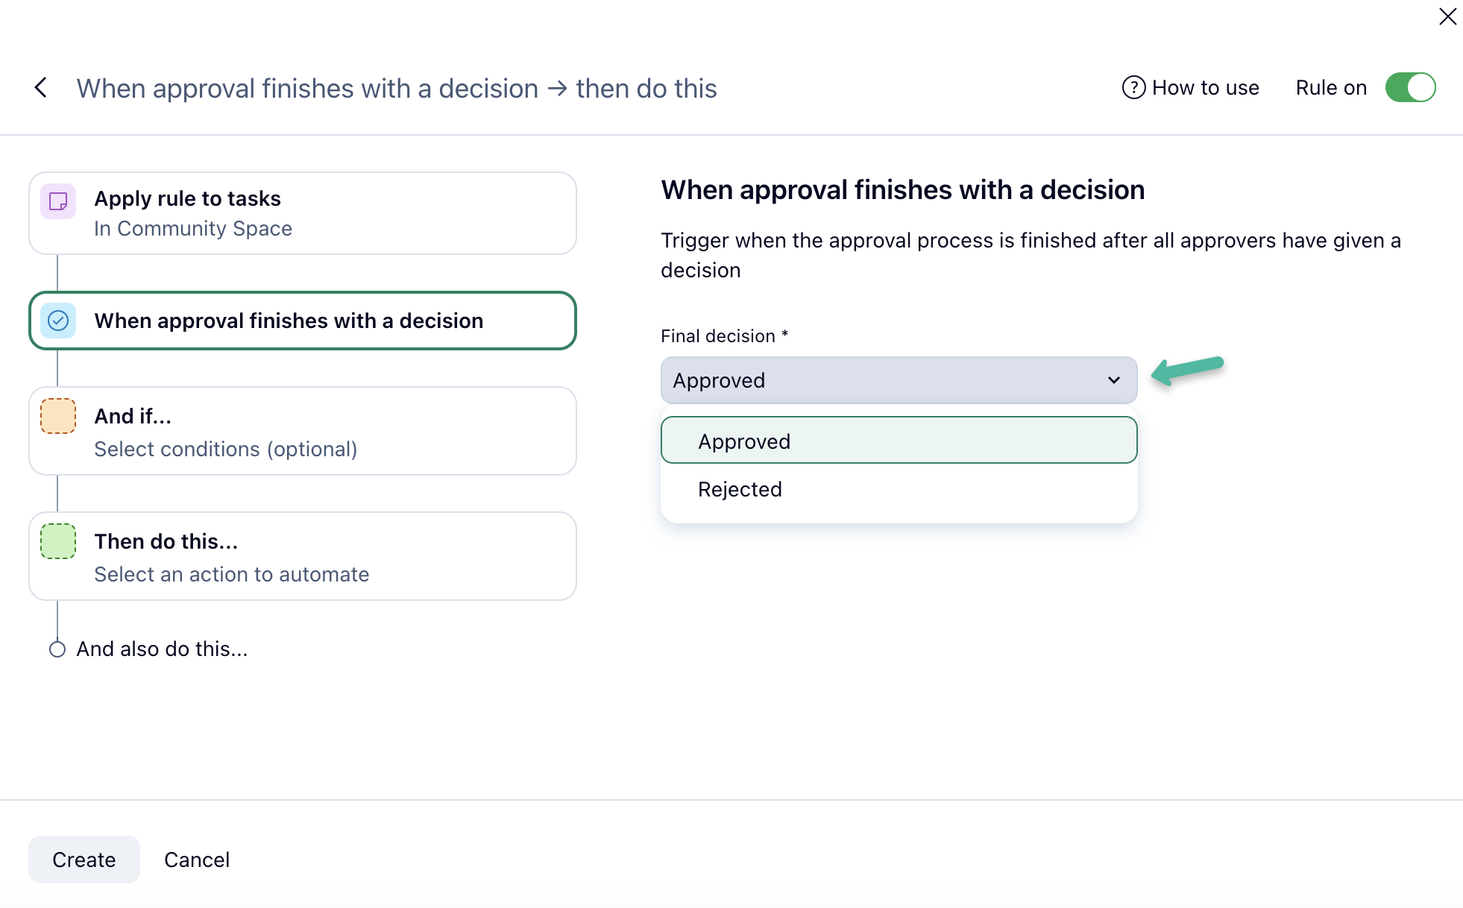Viewport: 1463px width, 908px height.
Task: Click the orange dashed condition icon
Action: tap(58, 416)
